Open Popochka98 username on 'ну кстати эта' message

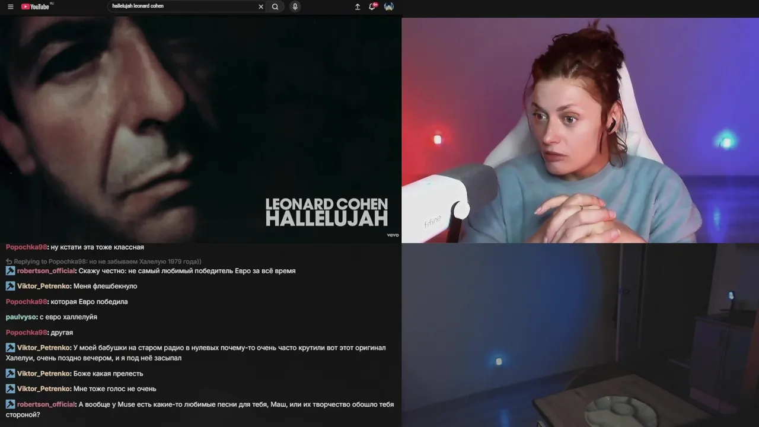[x=26, y=247]
